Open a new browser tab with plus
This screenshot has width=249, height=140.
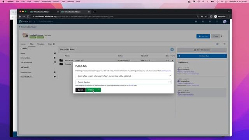click(x=94, y=12)
